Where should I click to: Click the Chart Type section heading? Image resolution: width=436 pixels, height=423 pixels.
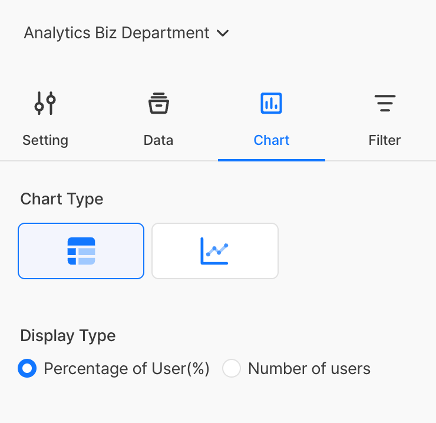pos(62,199)
